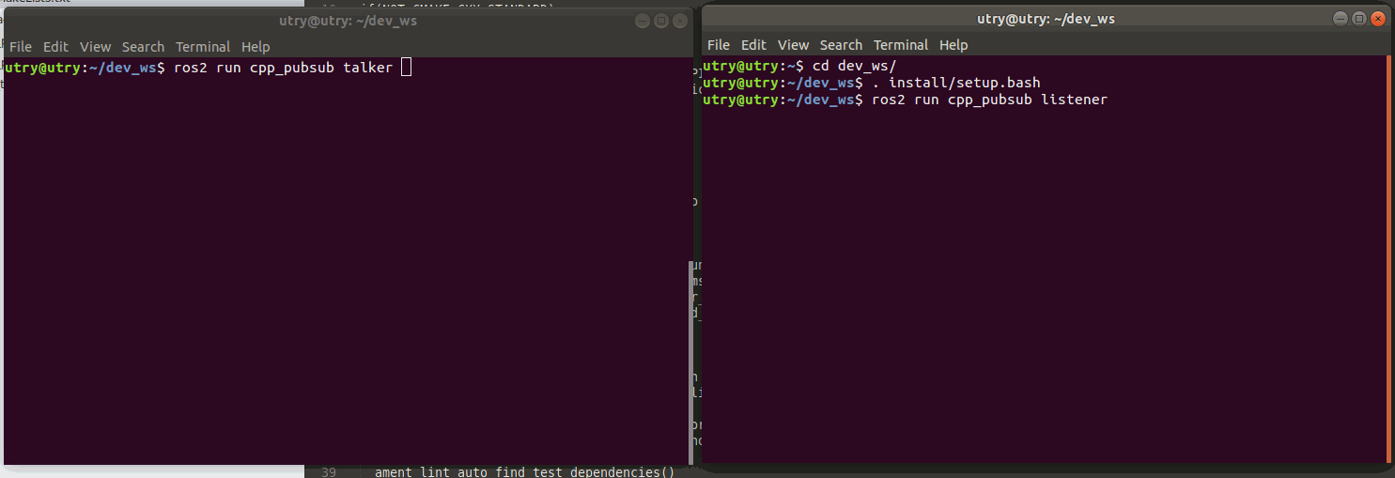Click the left terminal title bar text
The image size is (1395, 478).
point(349,21)
